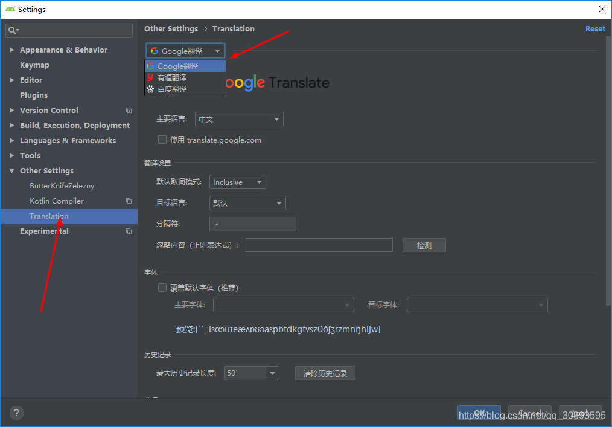Screen dimensions: 612x427
Task: Select the Translation tree item
Action: [69, 216]
